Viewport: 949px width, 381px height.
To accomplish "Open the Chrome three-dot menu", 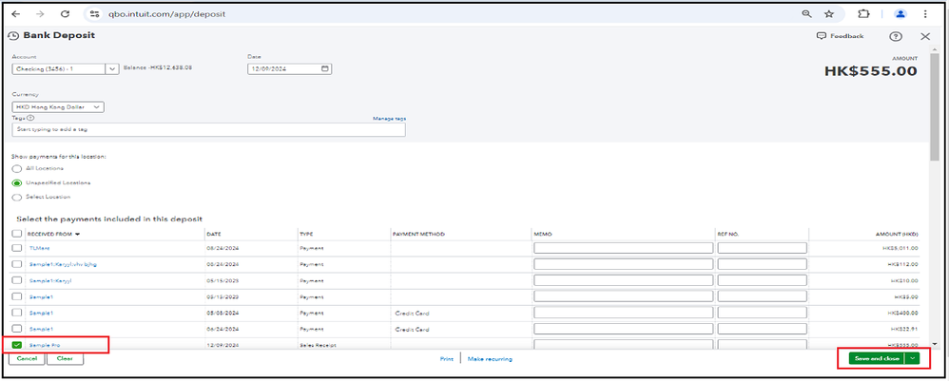I will 925,14.
